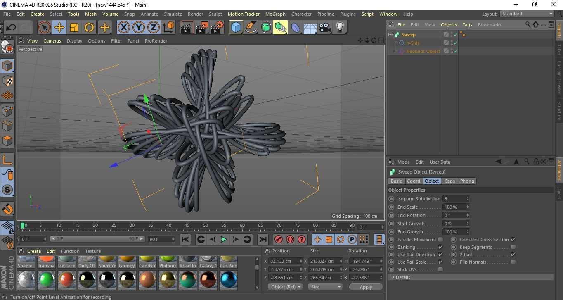Click the Apply button
563x300 pixels.
(x=366, y=287)
